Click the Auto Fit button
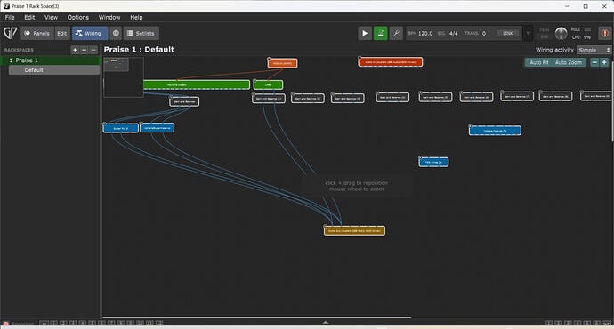 (x=539, y=62)
